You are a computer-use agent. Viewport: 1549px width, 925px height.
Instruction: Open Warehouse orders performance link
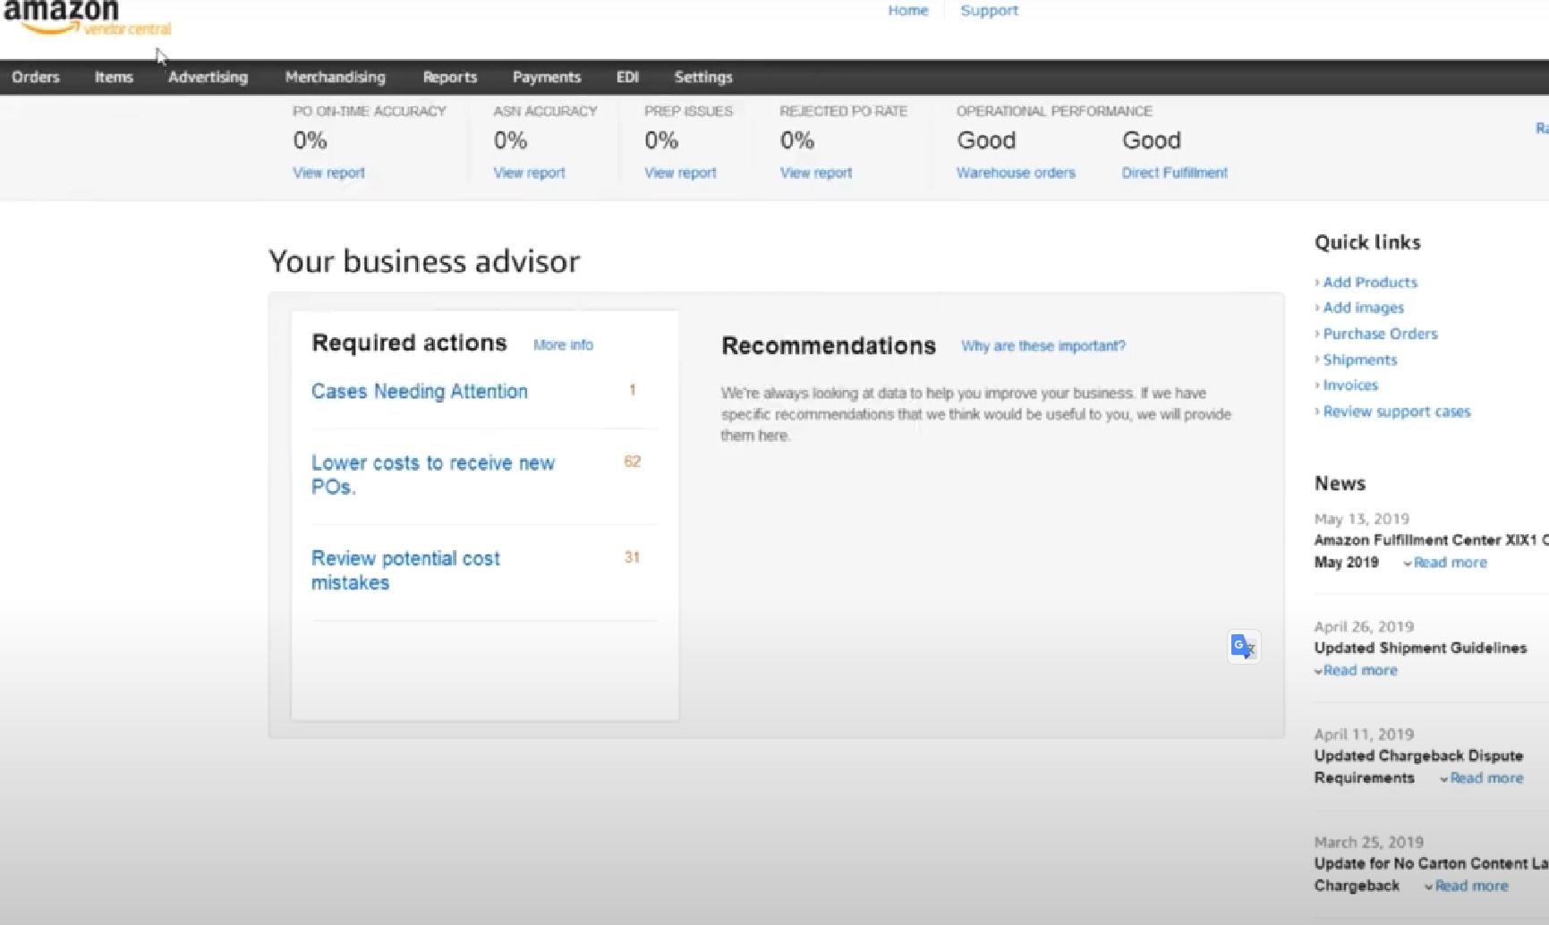[x=1015, y=173]
